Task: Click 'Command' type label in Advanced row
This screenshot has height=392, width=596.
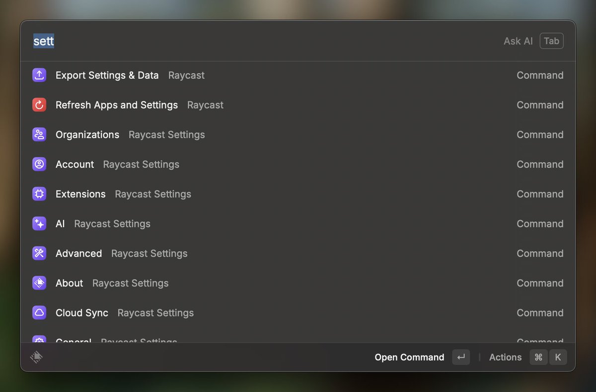Action: 540,253
